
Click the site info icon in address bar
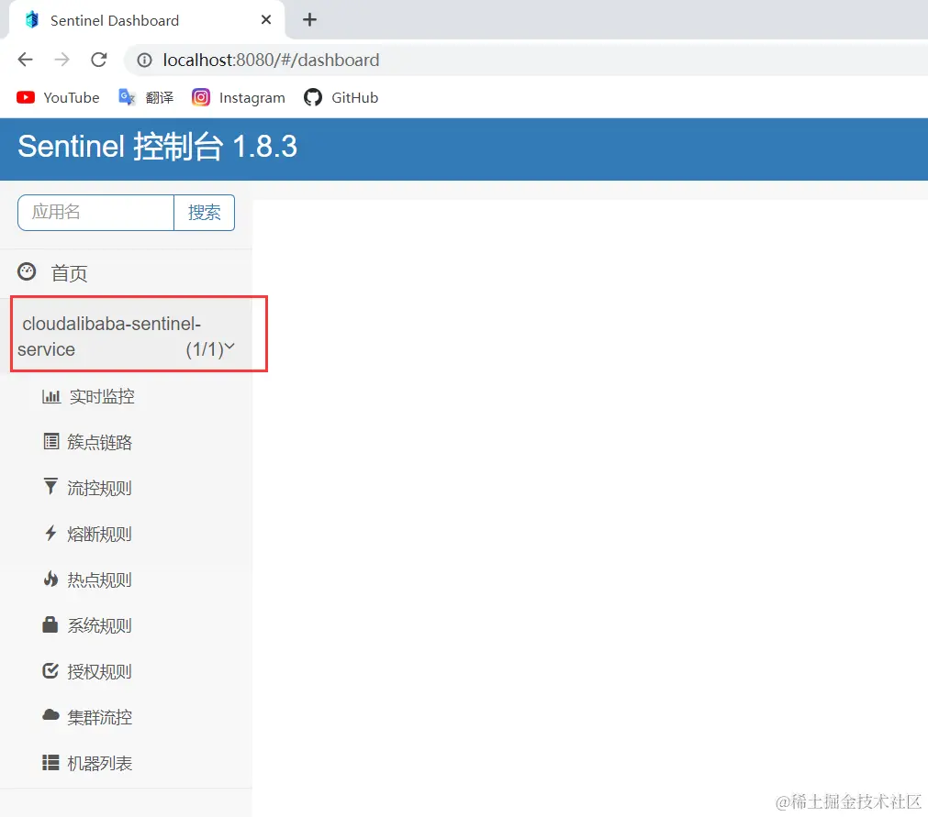[144, 61]
